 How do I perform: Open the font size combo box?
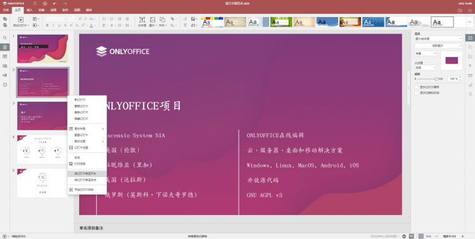[72, 19]
